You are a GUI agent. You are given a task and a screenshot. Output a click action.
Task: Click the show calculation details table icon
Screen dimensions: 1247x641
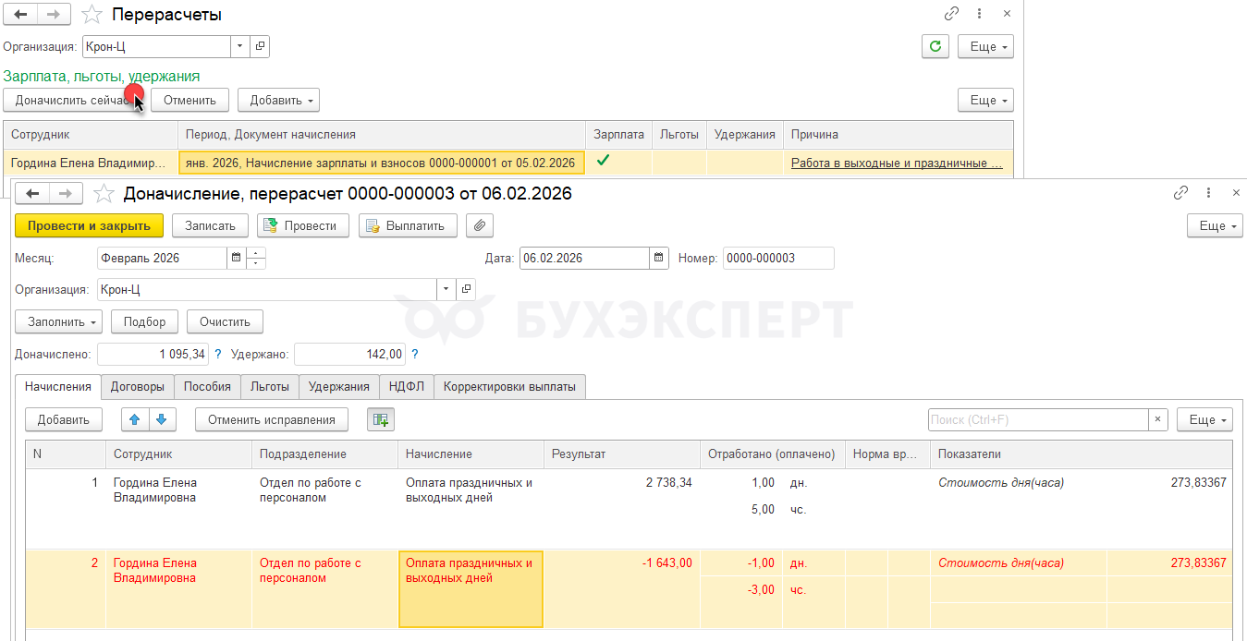click(x=380, y=419)
